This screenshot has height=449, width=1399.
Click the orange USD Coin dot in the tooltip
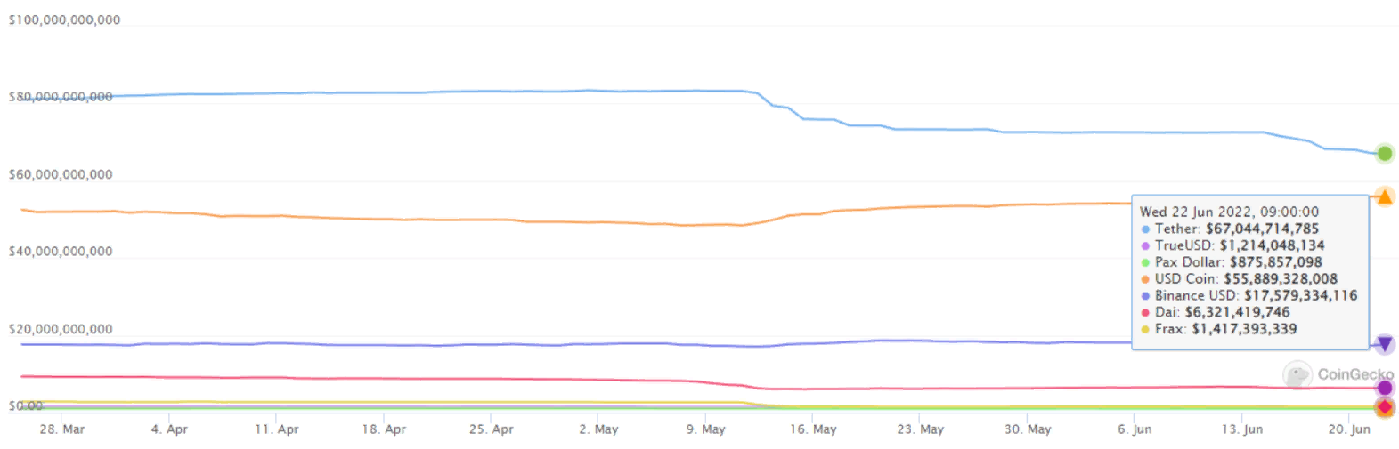(x=1145, y=279)
